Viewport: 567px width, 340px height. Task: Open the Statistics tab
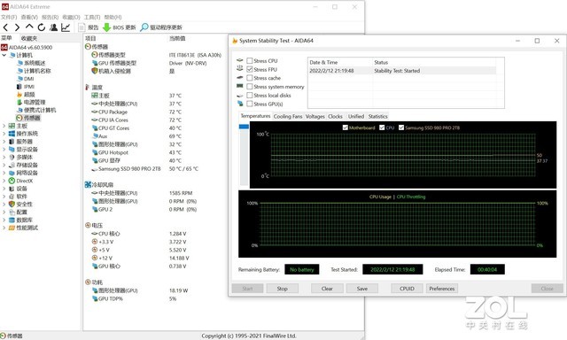pos(378,116)
